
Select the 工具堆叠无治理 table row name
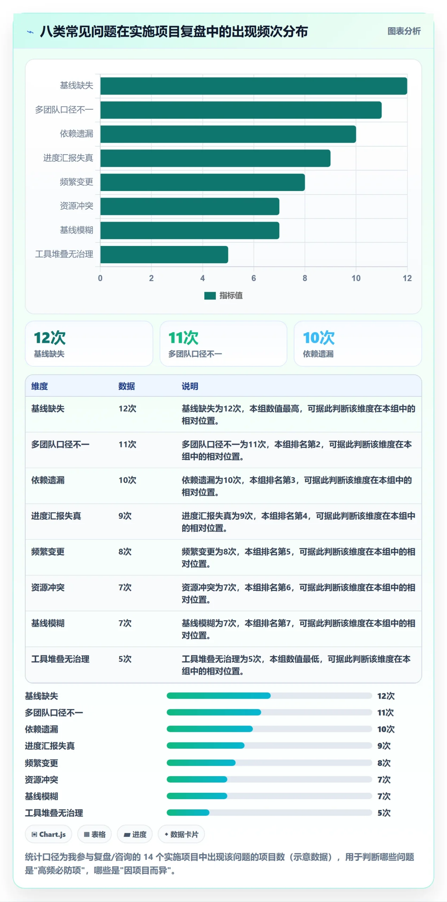60,659
